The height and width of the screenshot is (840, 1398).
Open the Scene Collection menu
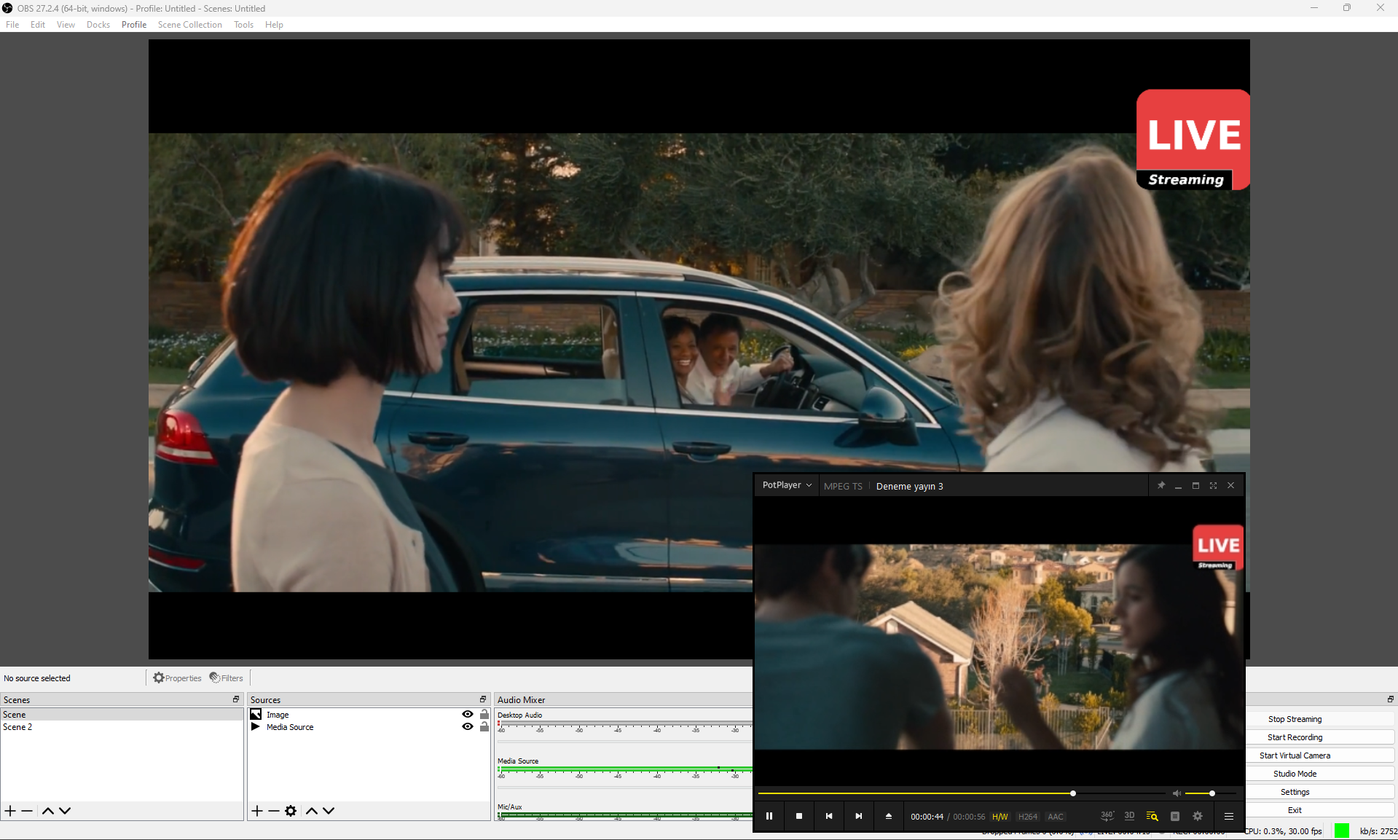[x=190, y=25]
